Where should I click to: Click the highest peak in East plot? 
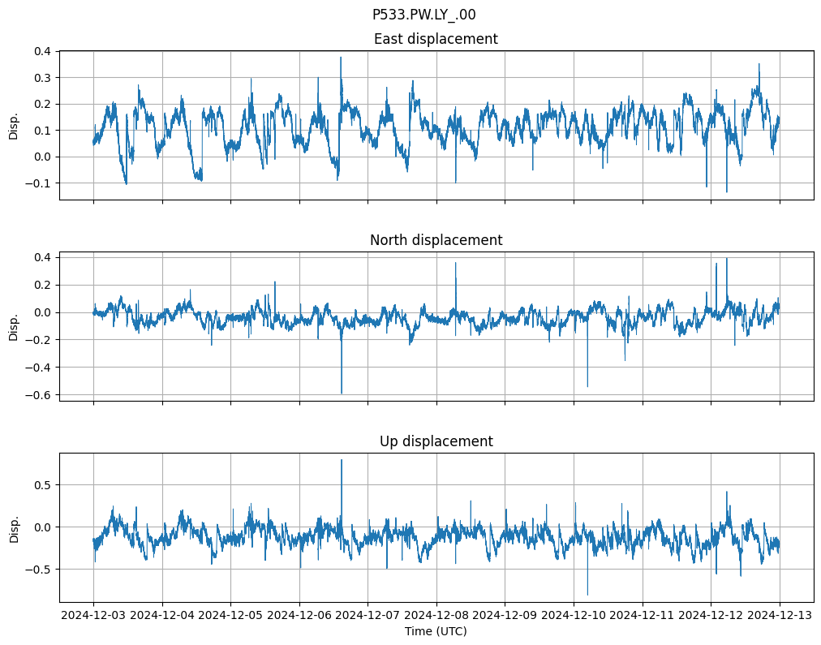[x=341, y=58]
